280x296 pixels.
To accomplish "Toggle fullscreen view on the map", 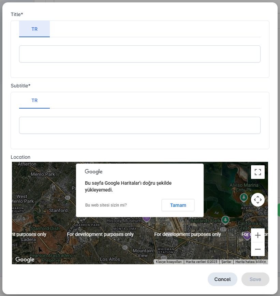I will coord(258,172).
